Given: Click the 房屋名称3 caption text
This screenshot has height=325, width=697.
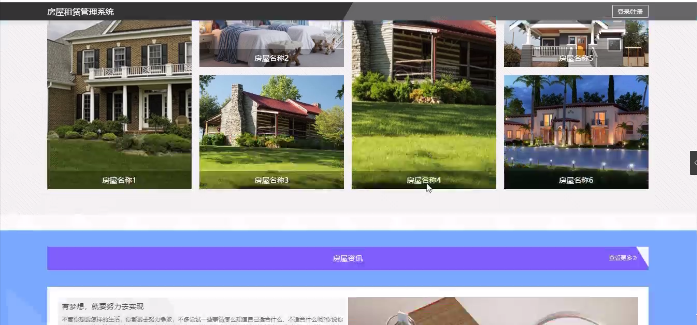Looking at the screenshot, I should (x=271, y=180).
